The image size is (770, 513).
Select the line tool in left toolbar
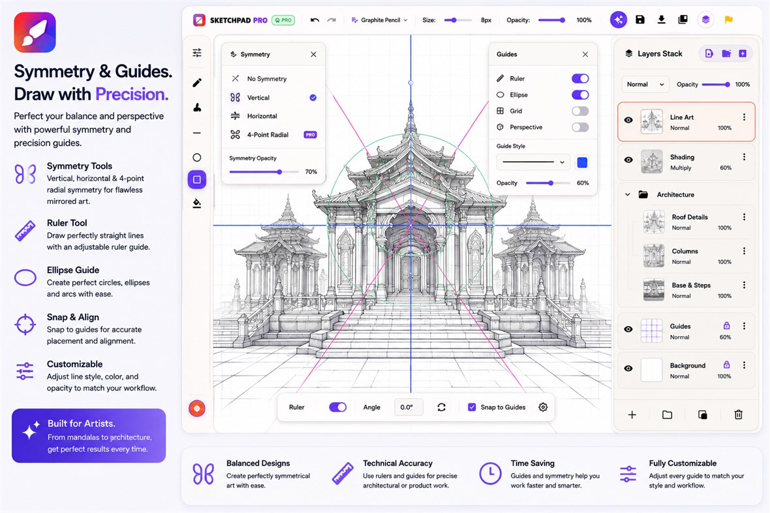tap(197, 133)
